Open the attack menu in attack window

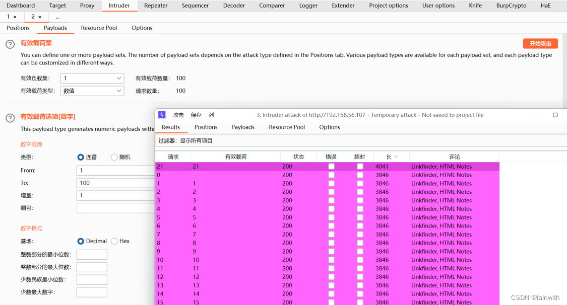pos(178,115)
